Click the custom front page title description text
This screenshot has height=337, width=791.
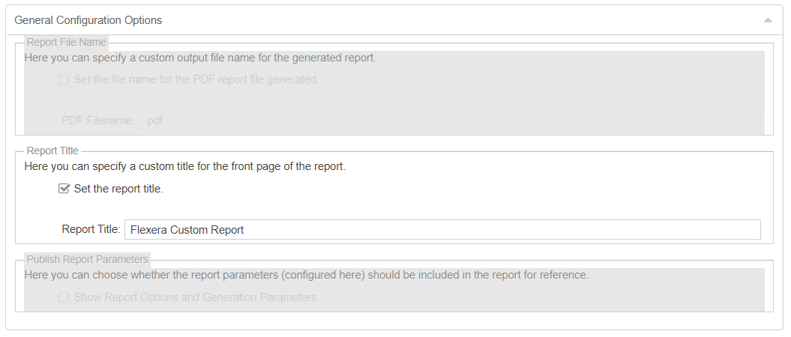point(185,166)
